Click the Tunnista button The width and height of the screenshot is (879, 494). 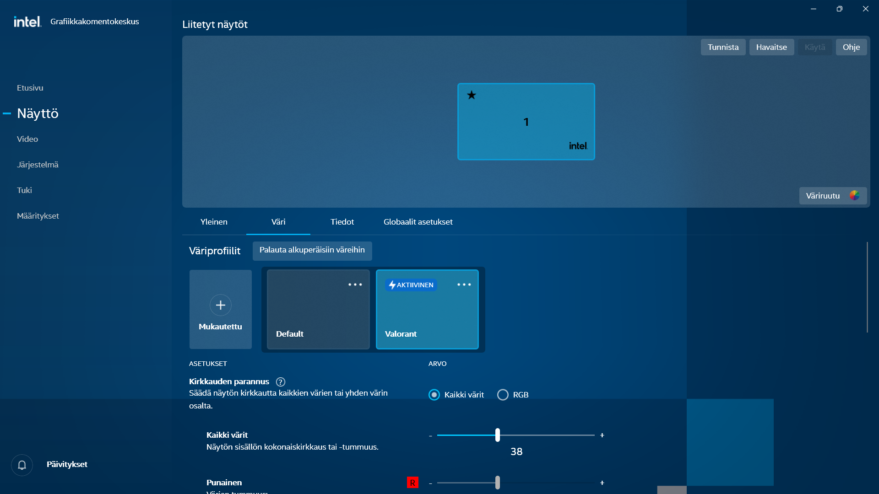tap(723, 47)
